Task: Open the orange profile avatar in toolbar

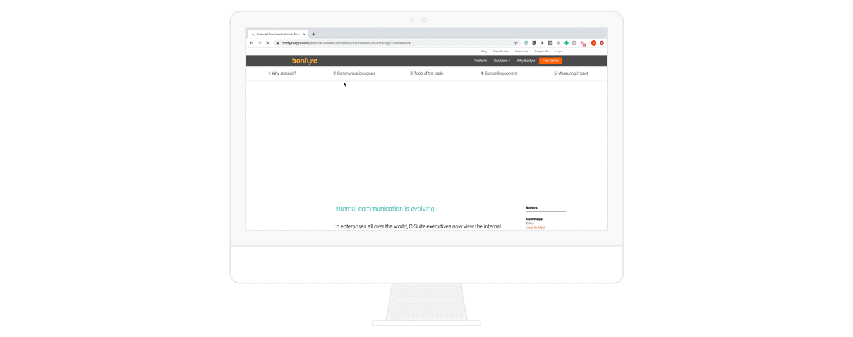Action: click(x=593, y=43)
